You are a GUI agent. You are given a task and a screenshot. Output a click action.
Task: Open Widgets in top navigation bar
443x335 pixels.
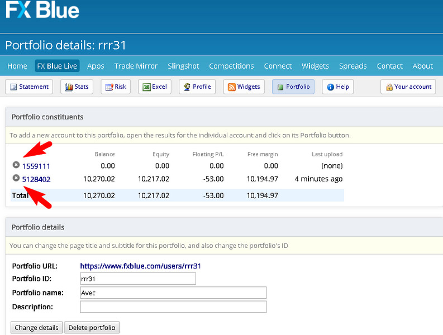315,66
